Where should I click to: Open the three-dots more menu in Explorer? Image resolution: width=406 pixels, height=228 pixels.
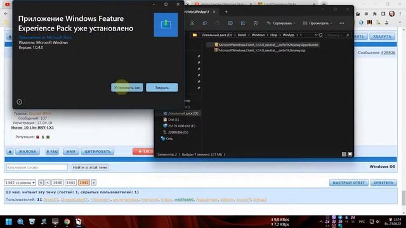coord(342,23)
